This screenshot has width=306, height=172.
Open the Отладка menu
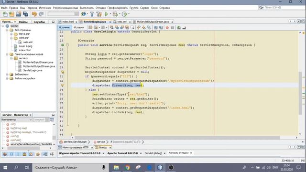pyautogui.click(x=100, y=8)
